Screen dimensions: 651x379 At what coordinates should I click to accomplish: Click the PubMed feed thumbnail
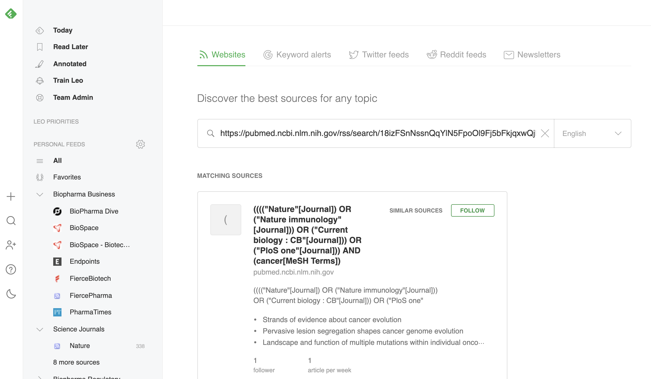pyautogui.click(x=226, y=220)
